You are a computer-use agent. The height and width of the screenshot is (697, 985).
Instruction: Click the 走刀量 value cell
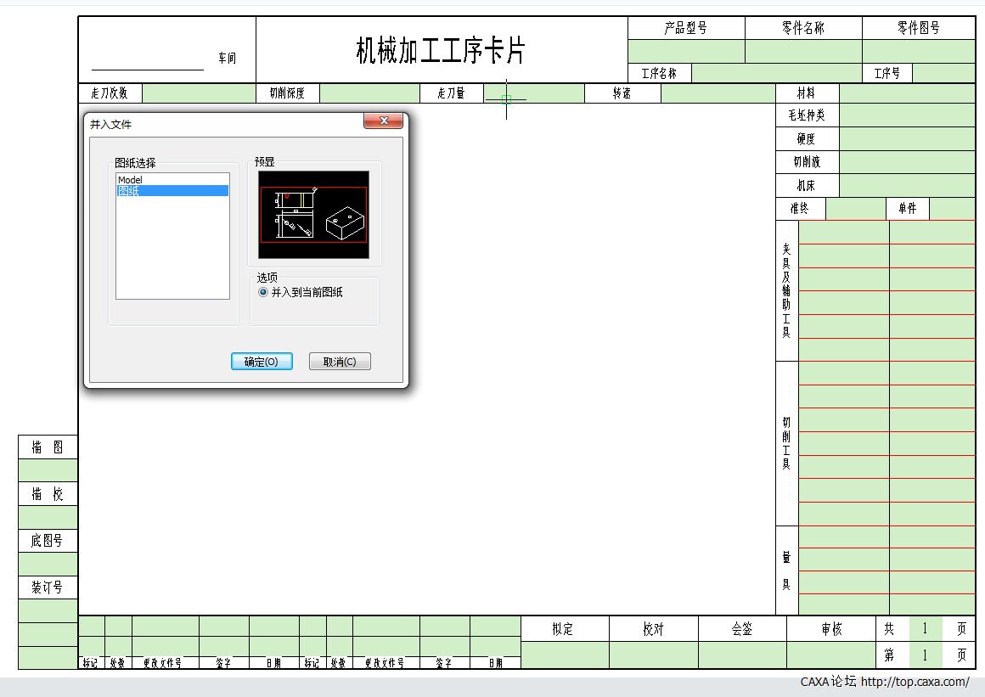click(533, 93)
